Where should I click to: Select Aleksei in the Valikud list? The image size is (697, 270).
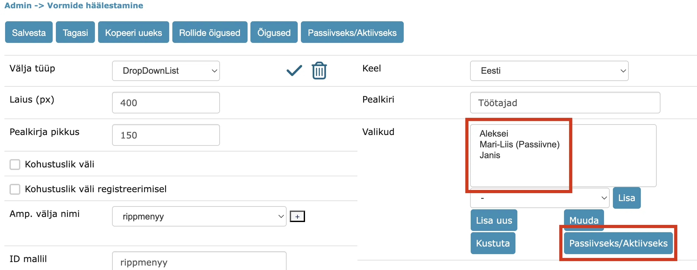[494, 134]
